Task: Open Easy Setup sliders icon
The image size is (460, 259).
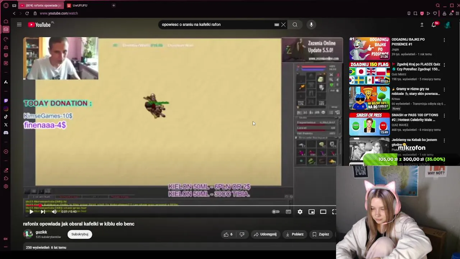Action: [x=457, y=13]
